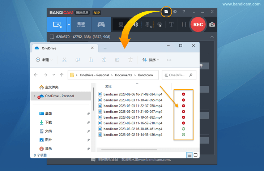Switch to large thumbnails view icon
The width and height of the screenshot is (264, 171).
(x=196, y=155)
